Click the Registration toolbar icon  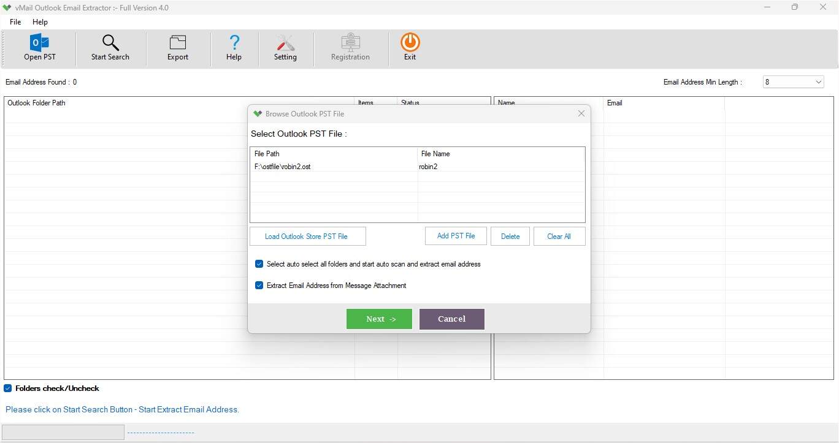tap(350, 42)
